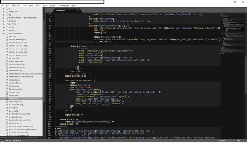Click the file icon beside portfolio4.php
Screen dimensions: 248x147
point(7,123)
